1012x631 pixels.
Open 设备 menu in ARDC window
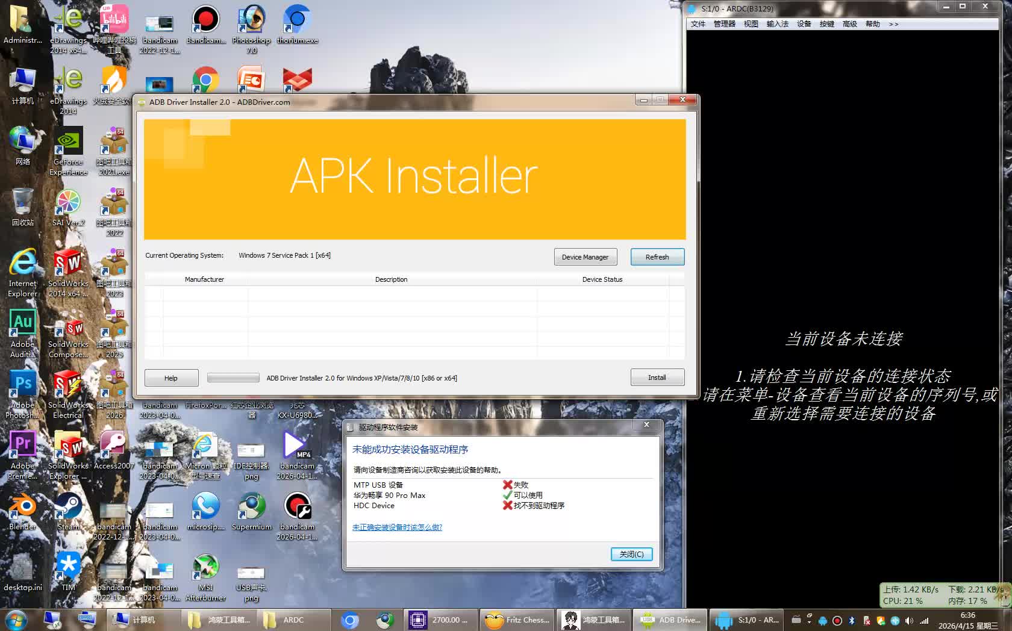click(x=804, y=24)
